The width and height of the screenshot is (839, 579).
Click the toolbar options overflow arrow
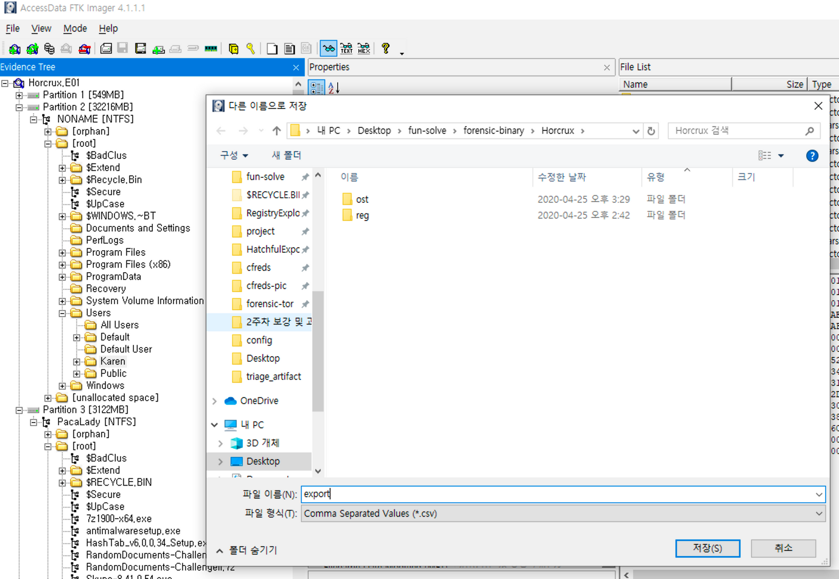[402, 53]
